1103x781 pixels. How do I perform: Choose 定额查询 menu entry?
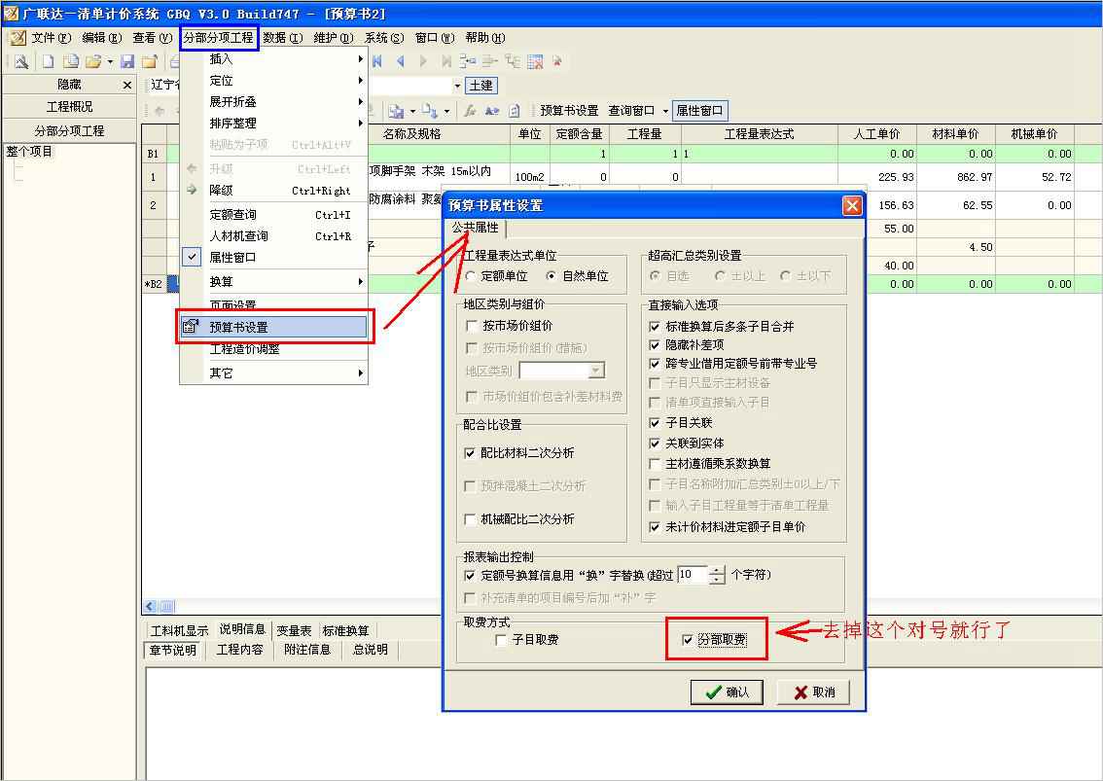pos(274,215)
